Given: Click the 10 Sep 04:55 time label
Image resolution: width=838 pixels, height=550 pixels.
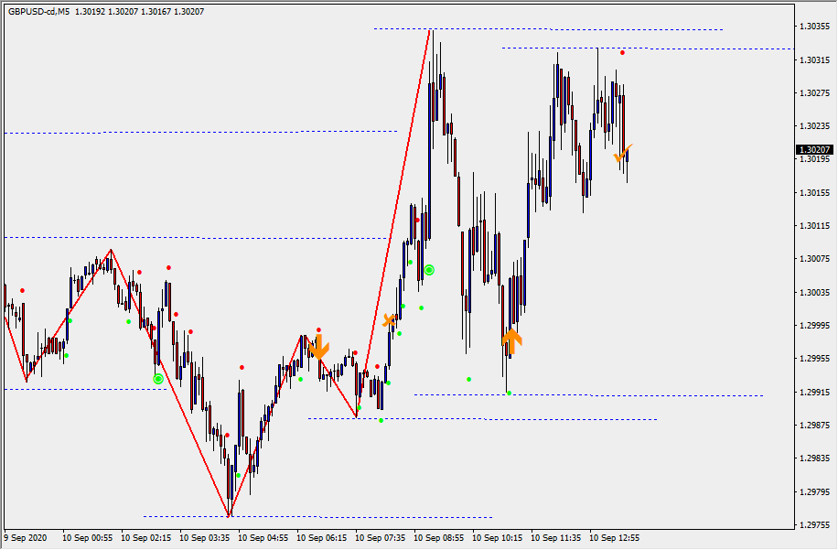Looking at the screenshot, I should [x=265, y=538].
